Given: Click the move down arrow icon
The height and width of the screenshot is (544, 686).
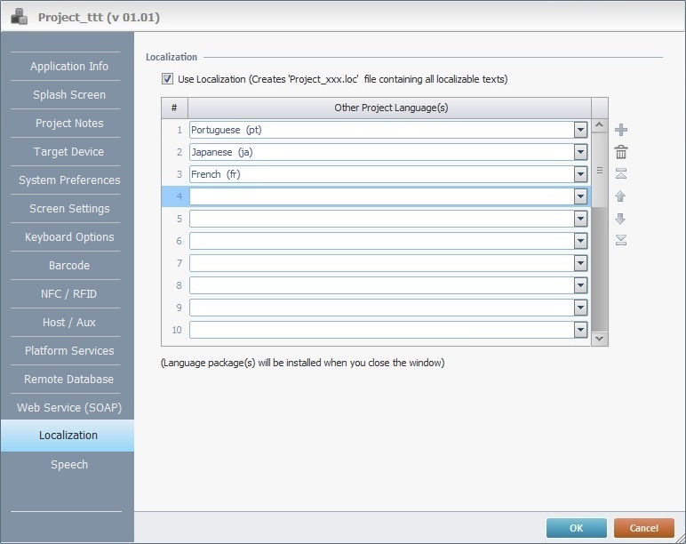Looking at the screenshot, I should 621,218.
